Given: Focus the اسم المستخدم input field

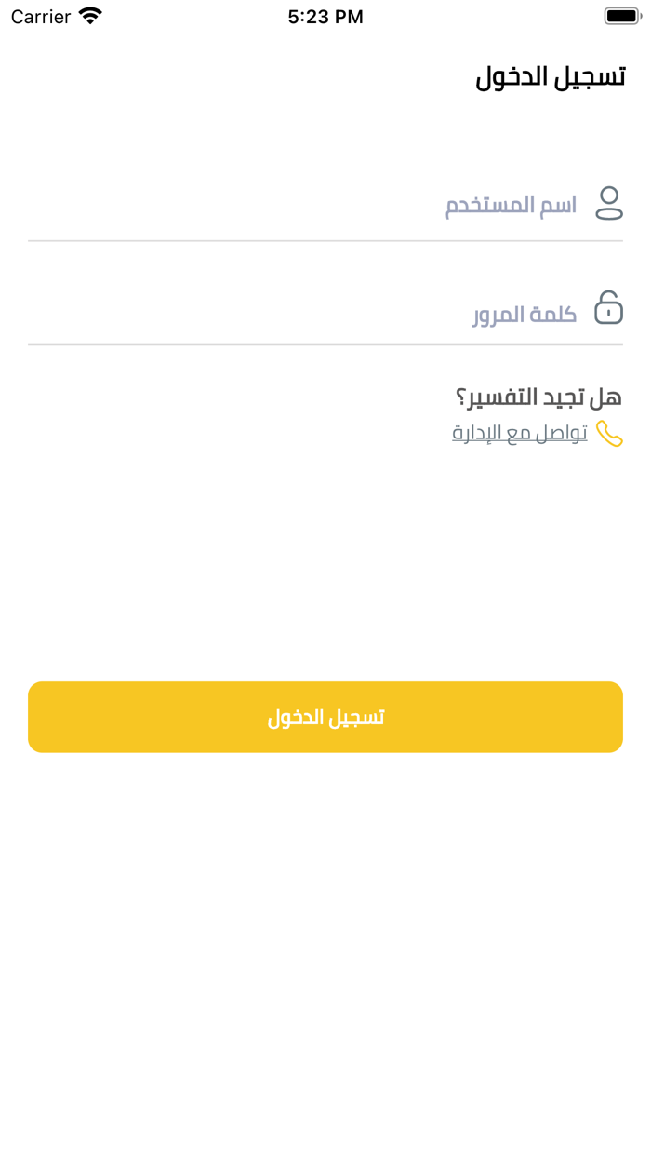Looking at the screenshot, I should click(x=509, y=205).
